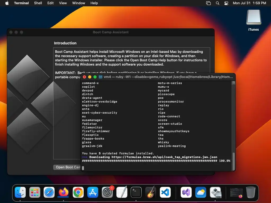Open Finder from the Dock
This screenshot has width=271, height=203.
20,192
